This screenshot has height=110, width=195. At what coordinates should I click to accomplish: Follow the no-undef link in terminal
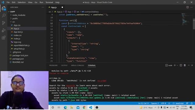point(102,81)
